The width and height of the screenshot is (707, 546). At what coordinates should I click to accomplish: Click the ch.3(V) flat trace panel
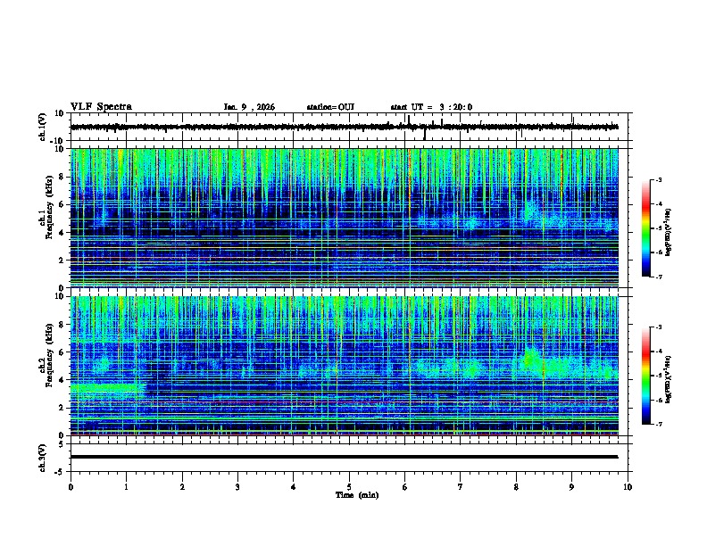point(349,458)
